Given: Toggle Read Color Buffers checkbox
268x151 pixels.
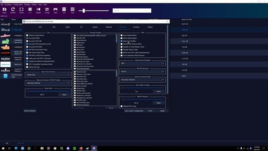Looking at the screenshot, I should click(121, 41).
